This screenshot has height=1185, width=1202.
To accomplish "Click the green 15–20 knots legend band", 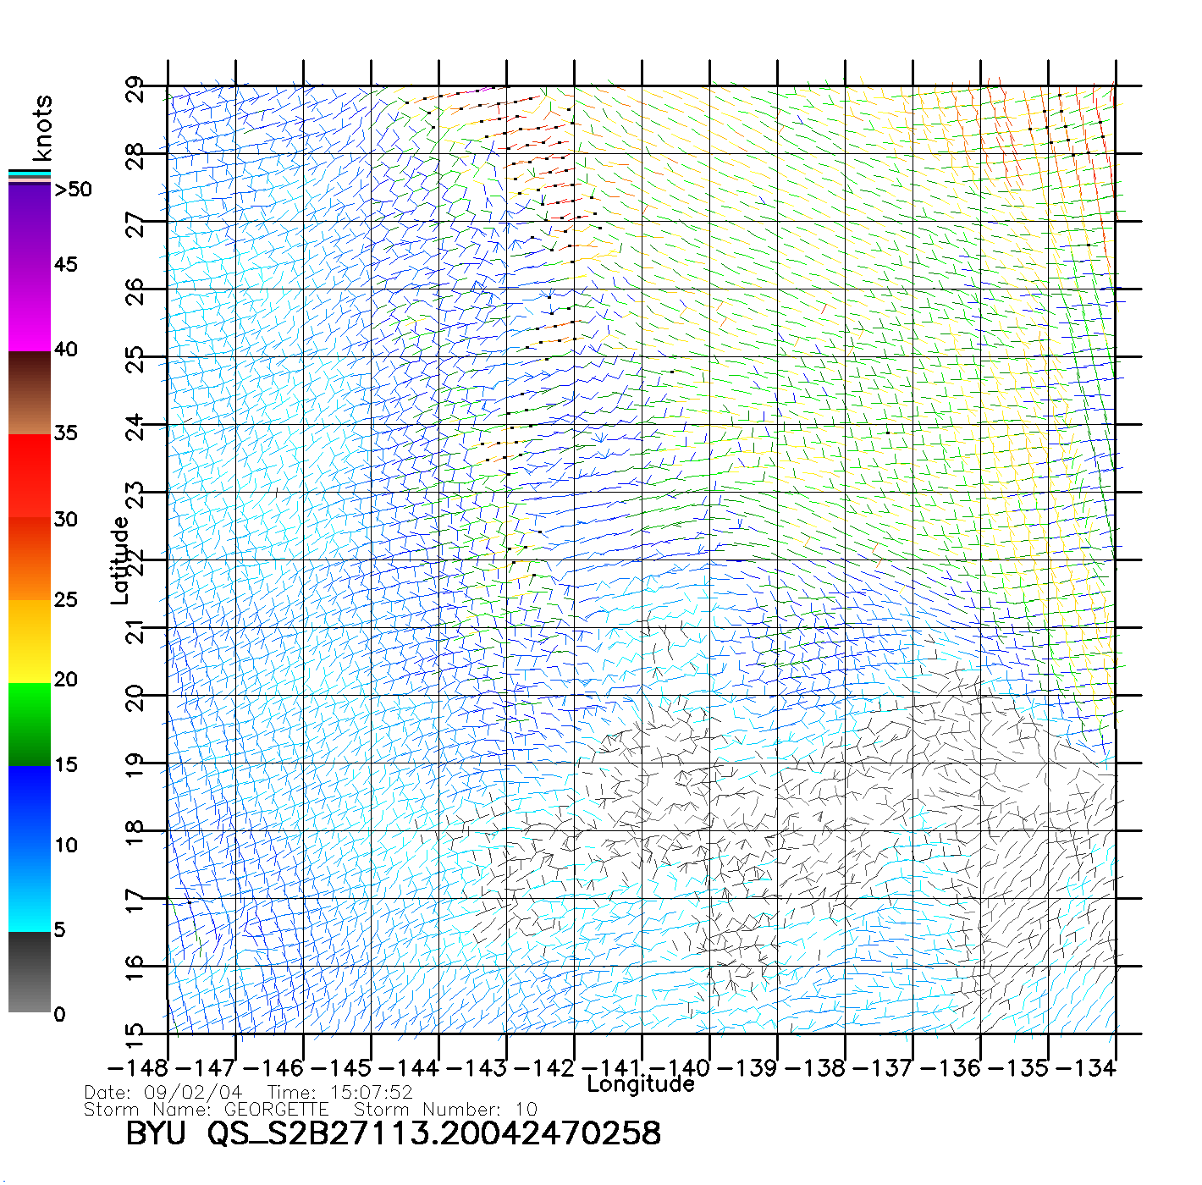I will point(30,724).
